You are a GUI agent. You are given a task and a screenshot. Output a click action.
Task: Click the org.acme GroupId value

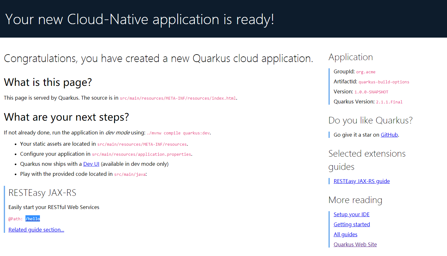[x=366, y=72]
